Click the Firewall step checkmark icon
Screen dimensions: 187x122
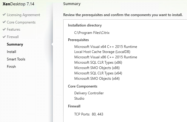(x=4, y=37)
